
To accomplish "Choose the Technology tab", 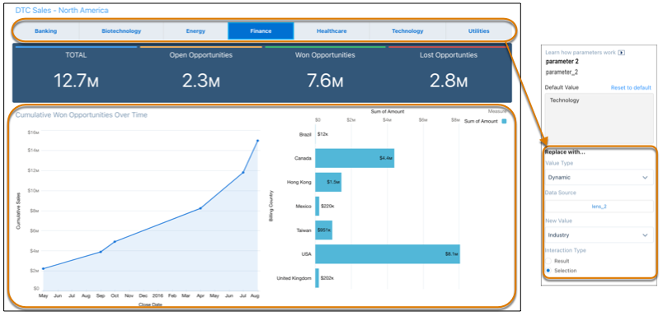I will [x=407, y=30].
